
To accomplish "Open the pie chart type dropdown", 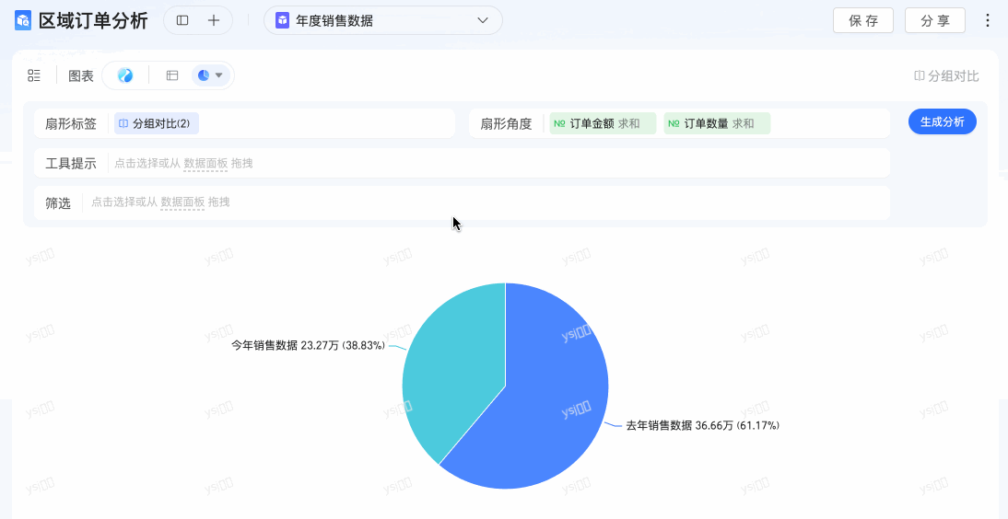I will [211, 75].
